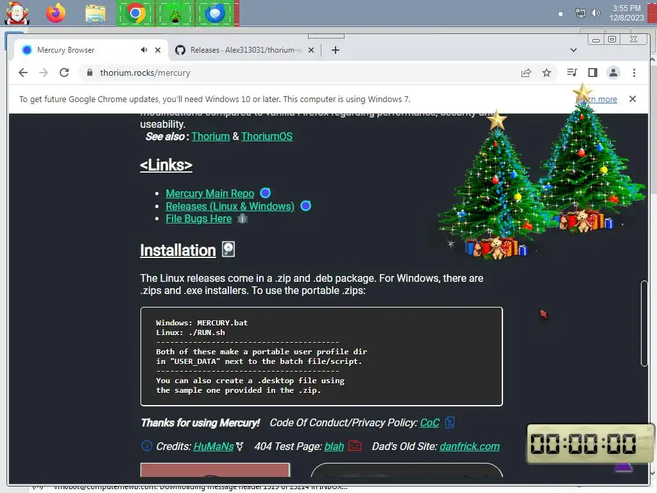Bookmark this page with the star
The image size is (657, 493).
click(547, 73)
